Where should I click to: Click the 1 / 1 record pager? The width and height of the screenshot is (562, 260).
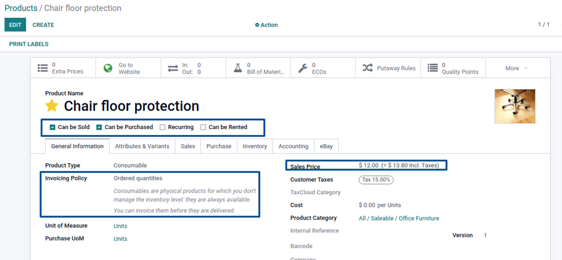coord(543,25)
